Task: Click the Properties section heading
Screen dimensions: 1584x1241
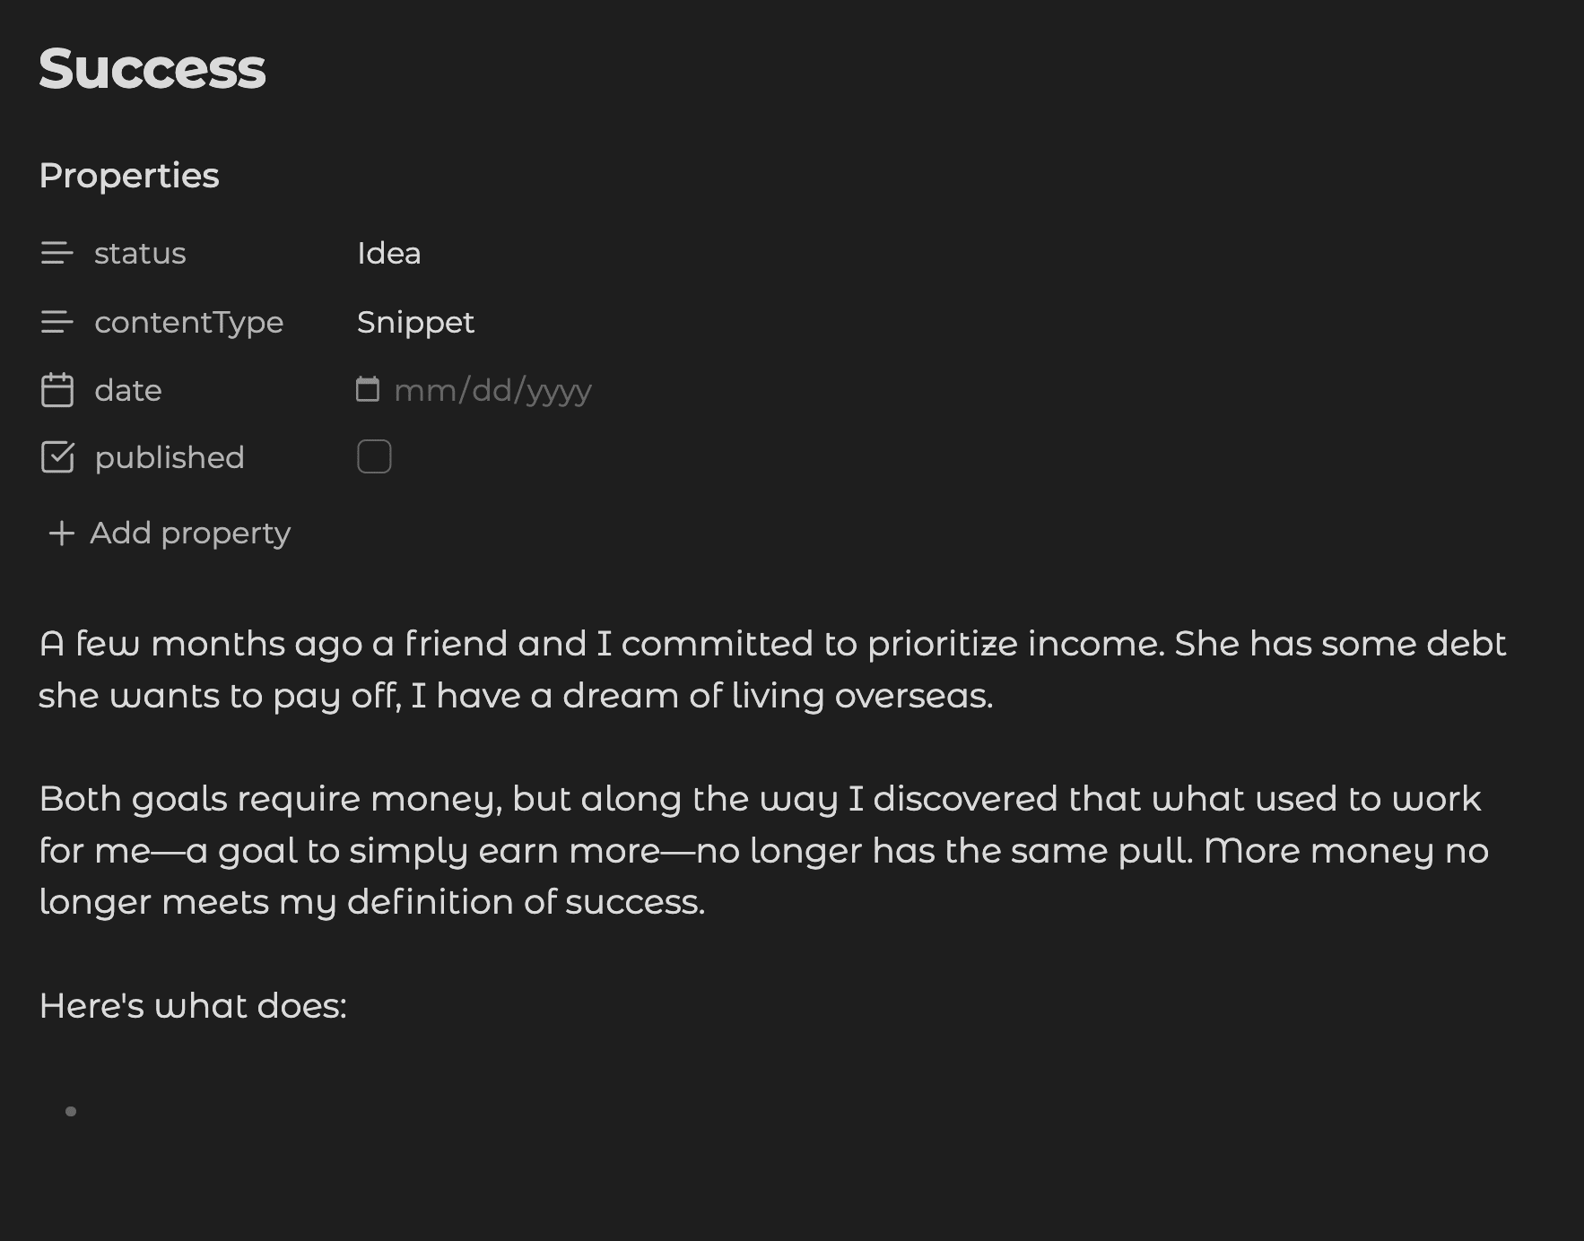Action: (x=129, y=176)
